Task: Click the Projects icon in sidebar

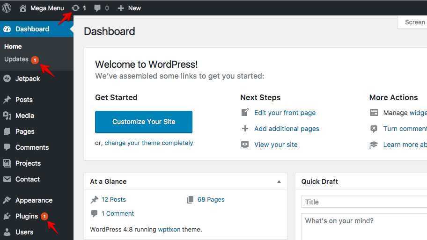Action: click(x=7, y=163)
